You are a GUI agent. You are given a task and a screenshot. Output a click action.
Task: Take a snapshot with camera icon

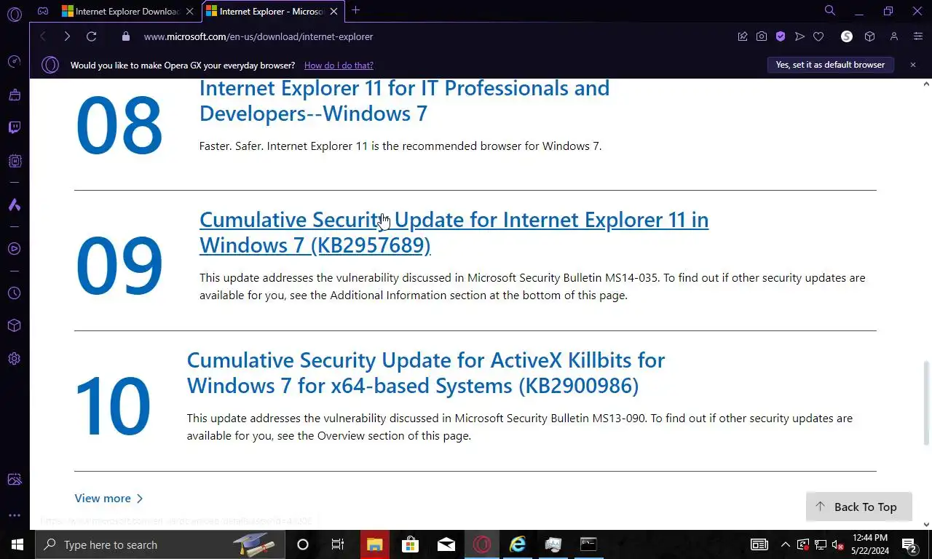click(x=762, y=36)
